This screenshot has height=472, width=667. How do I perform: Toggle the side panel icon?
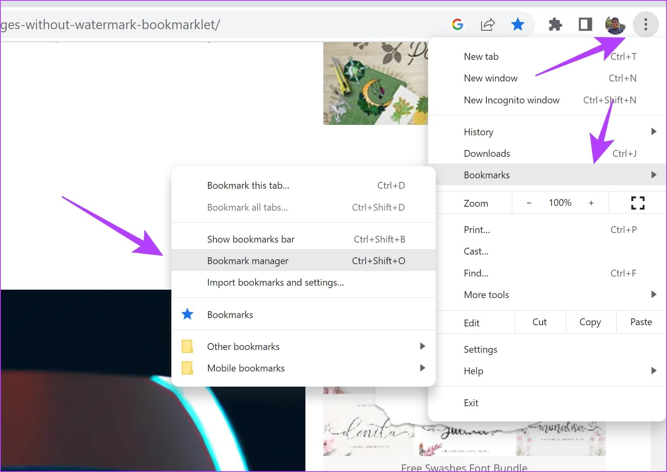(x=585, y=25)
